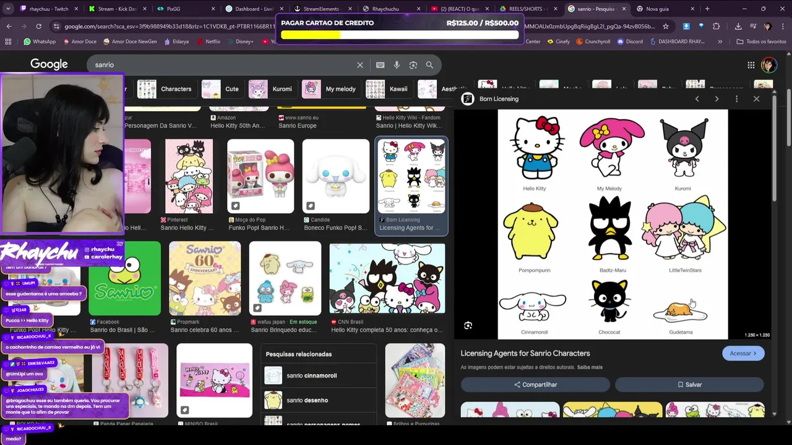The height and width of the screenshot is (445, 792).
Task: Select related search sanrio cinnamoroll
Action: tap(319, 375)
